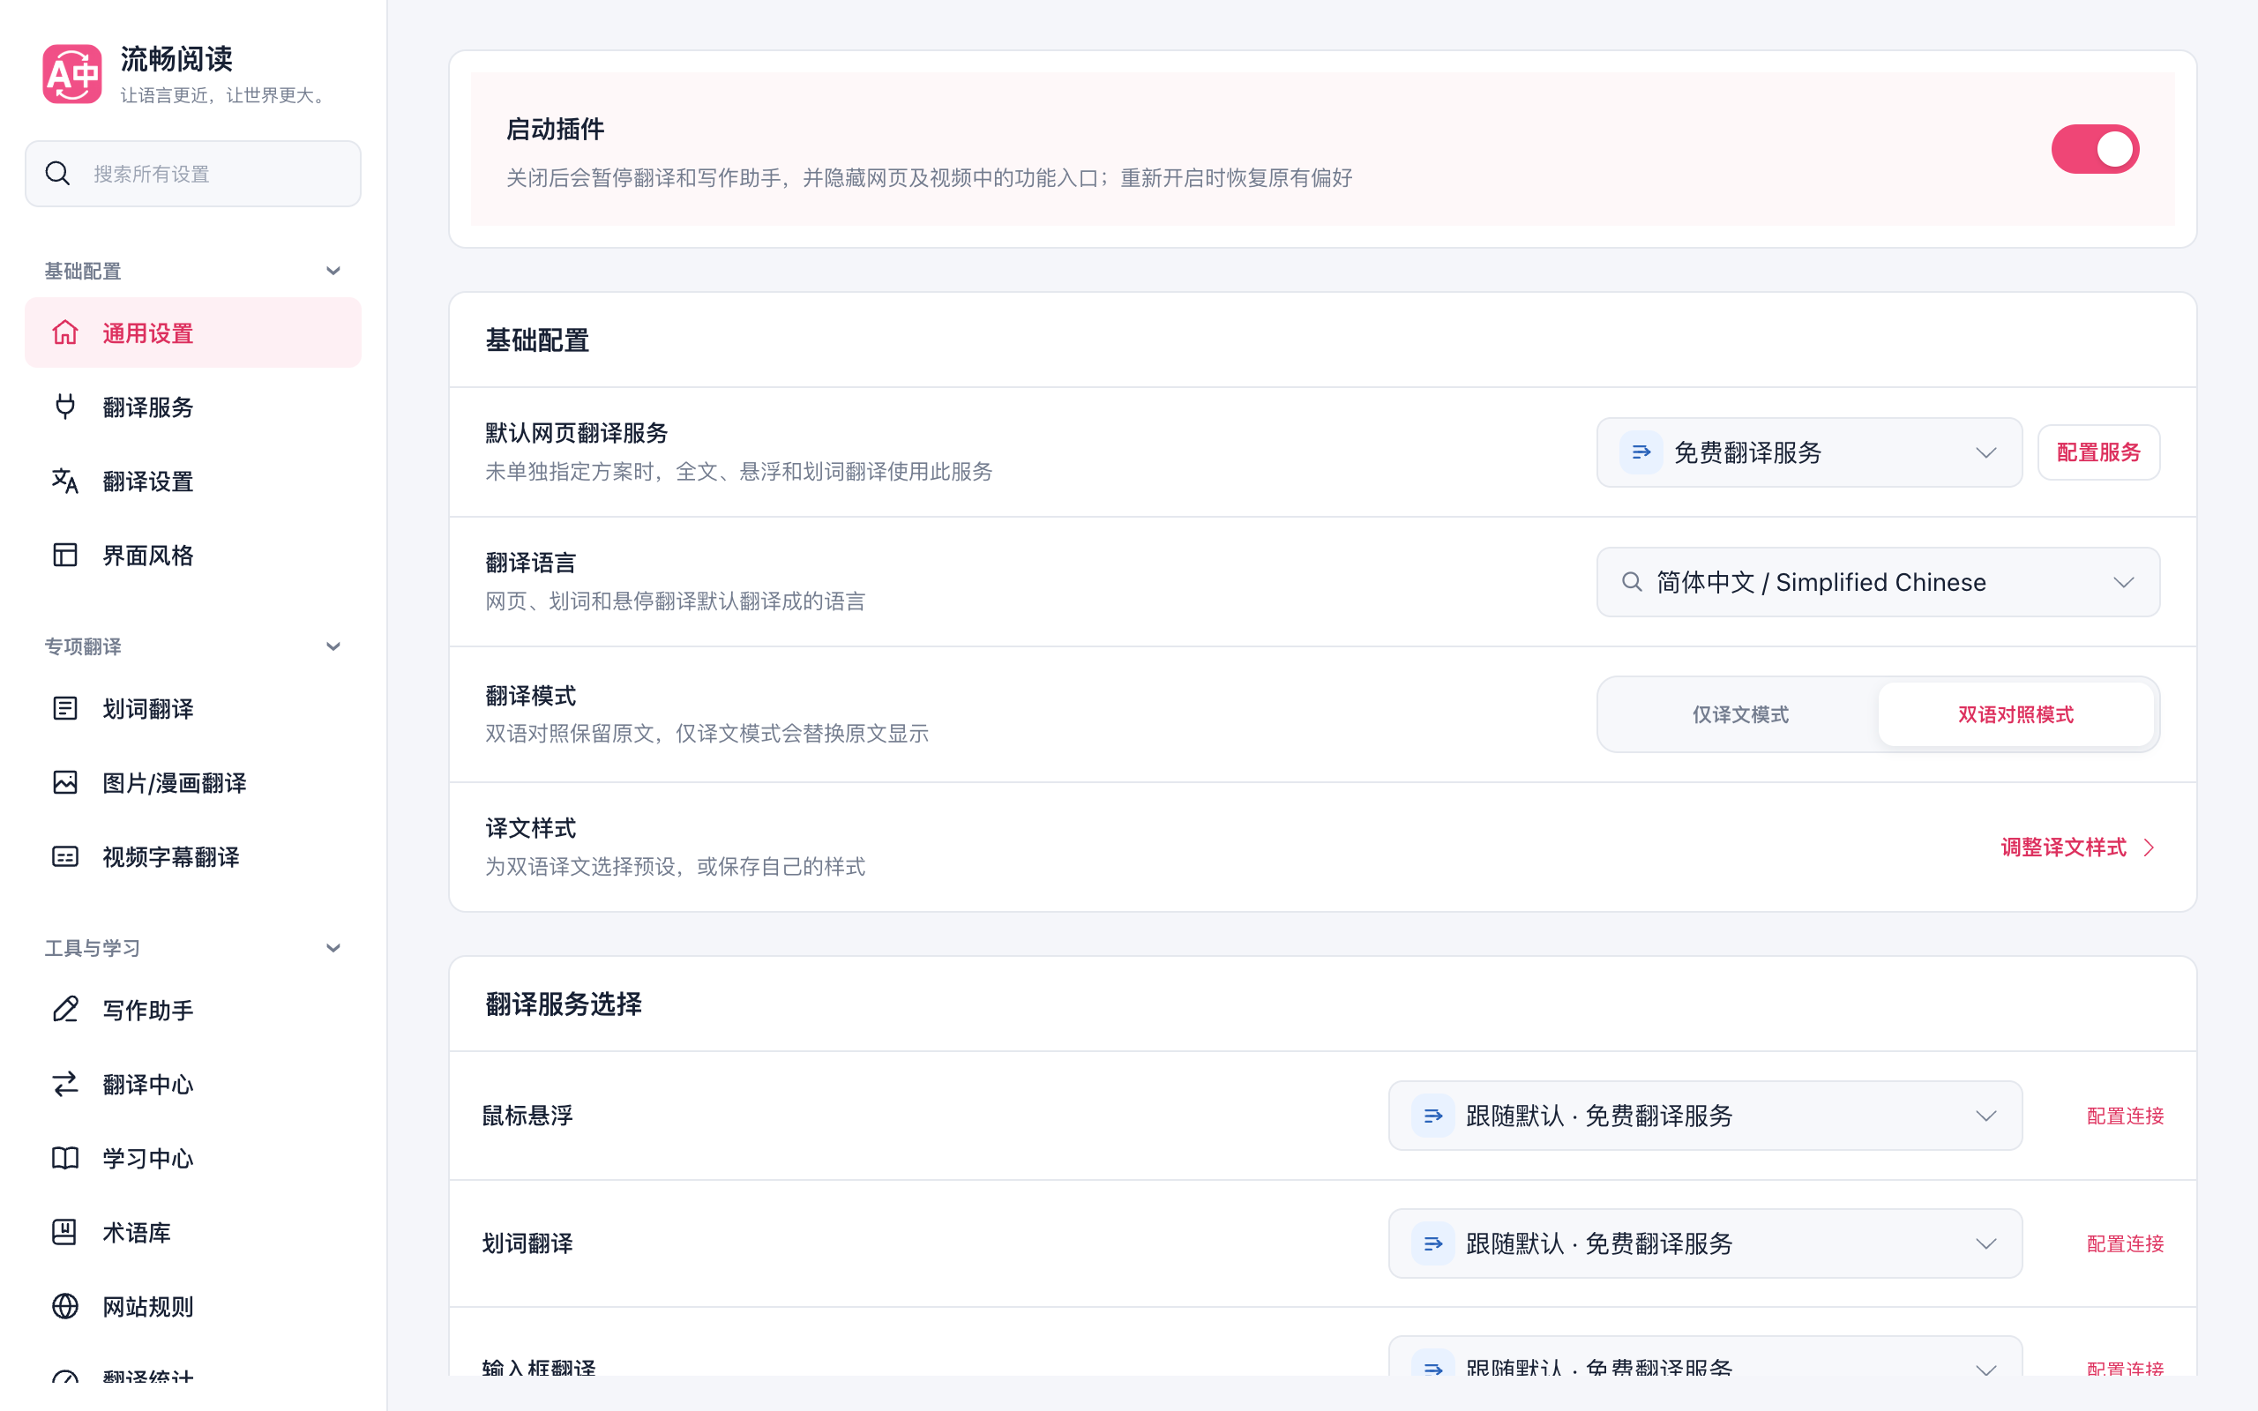2258x1411 pixels.
Task: Click the search magnifier icon in sidebar
Action: click(58, 174)
